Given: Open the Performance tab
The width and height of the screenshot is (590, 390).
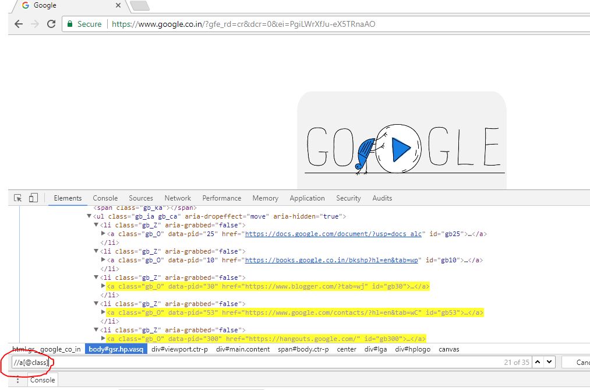Looking at the screenshot, I should (222, 198).
